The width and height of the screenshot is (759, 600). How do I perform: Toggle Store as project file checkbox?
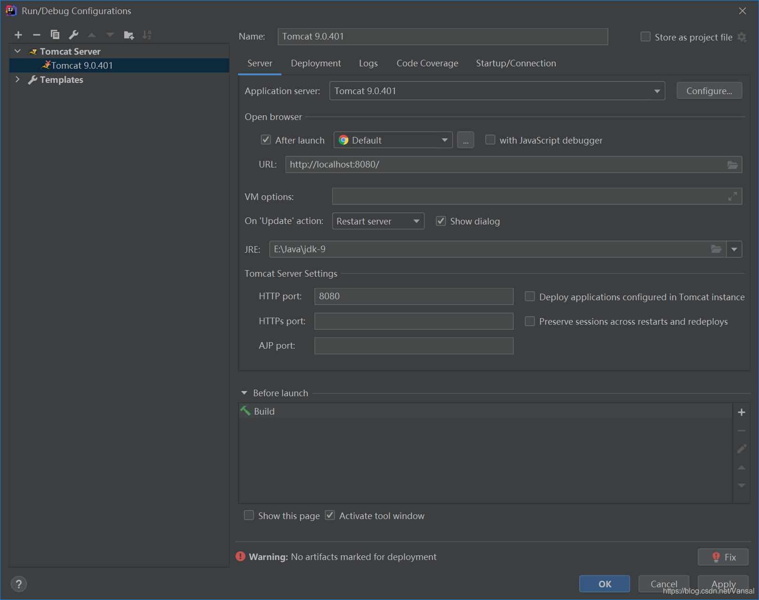(x=646, y=37)
